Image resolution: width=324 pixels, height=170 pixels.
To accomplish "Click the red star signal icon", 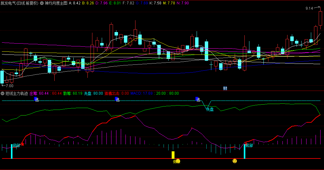I will pyautogui.click(x=22, y=144).
